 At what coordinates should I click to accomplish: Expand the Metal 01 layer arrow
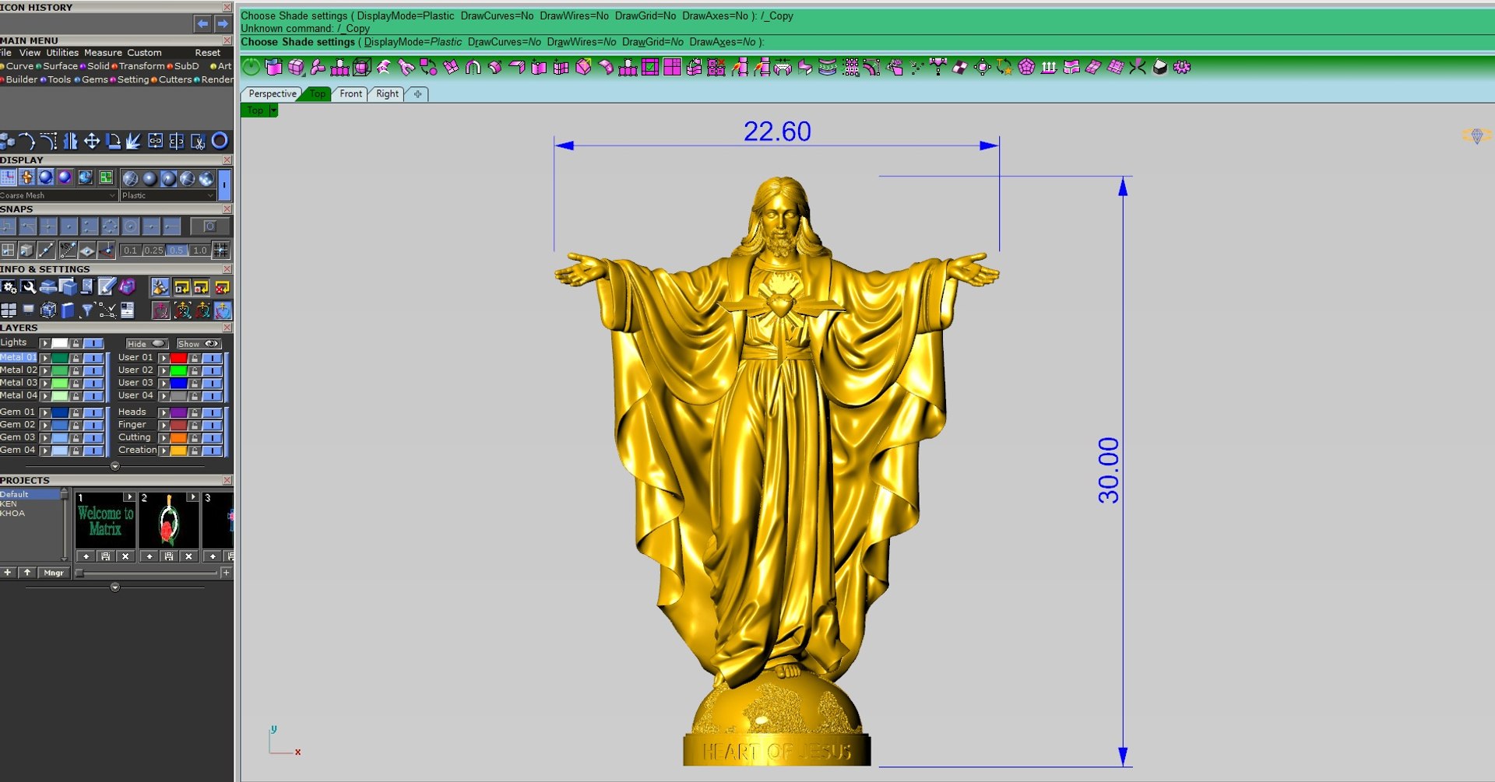45,358
